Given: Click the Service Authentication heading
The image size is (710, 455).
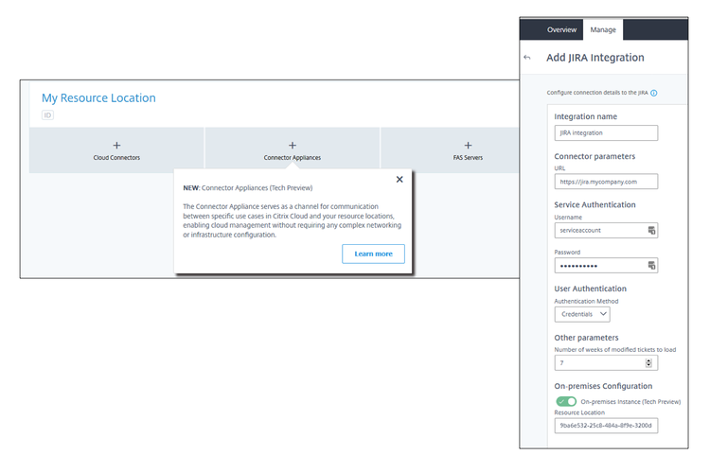Looking at the screenshot, I should (x=595, y=205).
